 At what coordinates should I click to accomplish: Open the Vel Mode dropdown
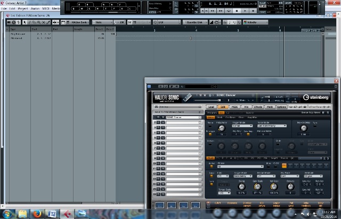[313, 176]
